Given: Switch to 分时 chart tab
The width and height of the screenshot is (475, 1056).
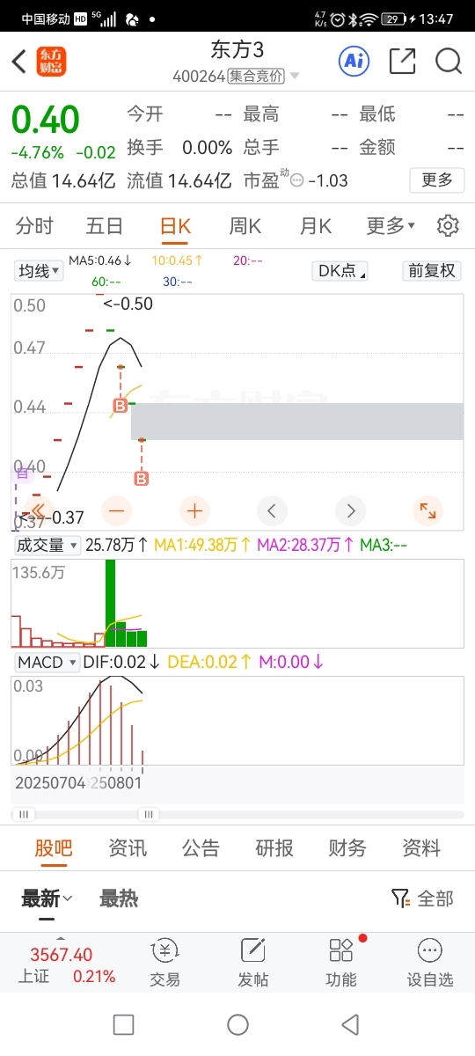Looking at the screenshot, I should click(34, 226).
